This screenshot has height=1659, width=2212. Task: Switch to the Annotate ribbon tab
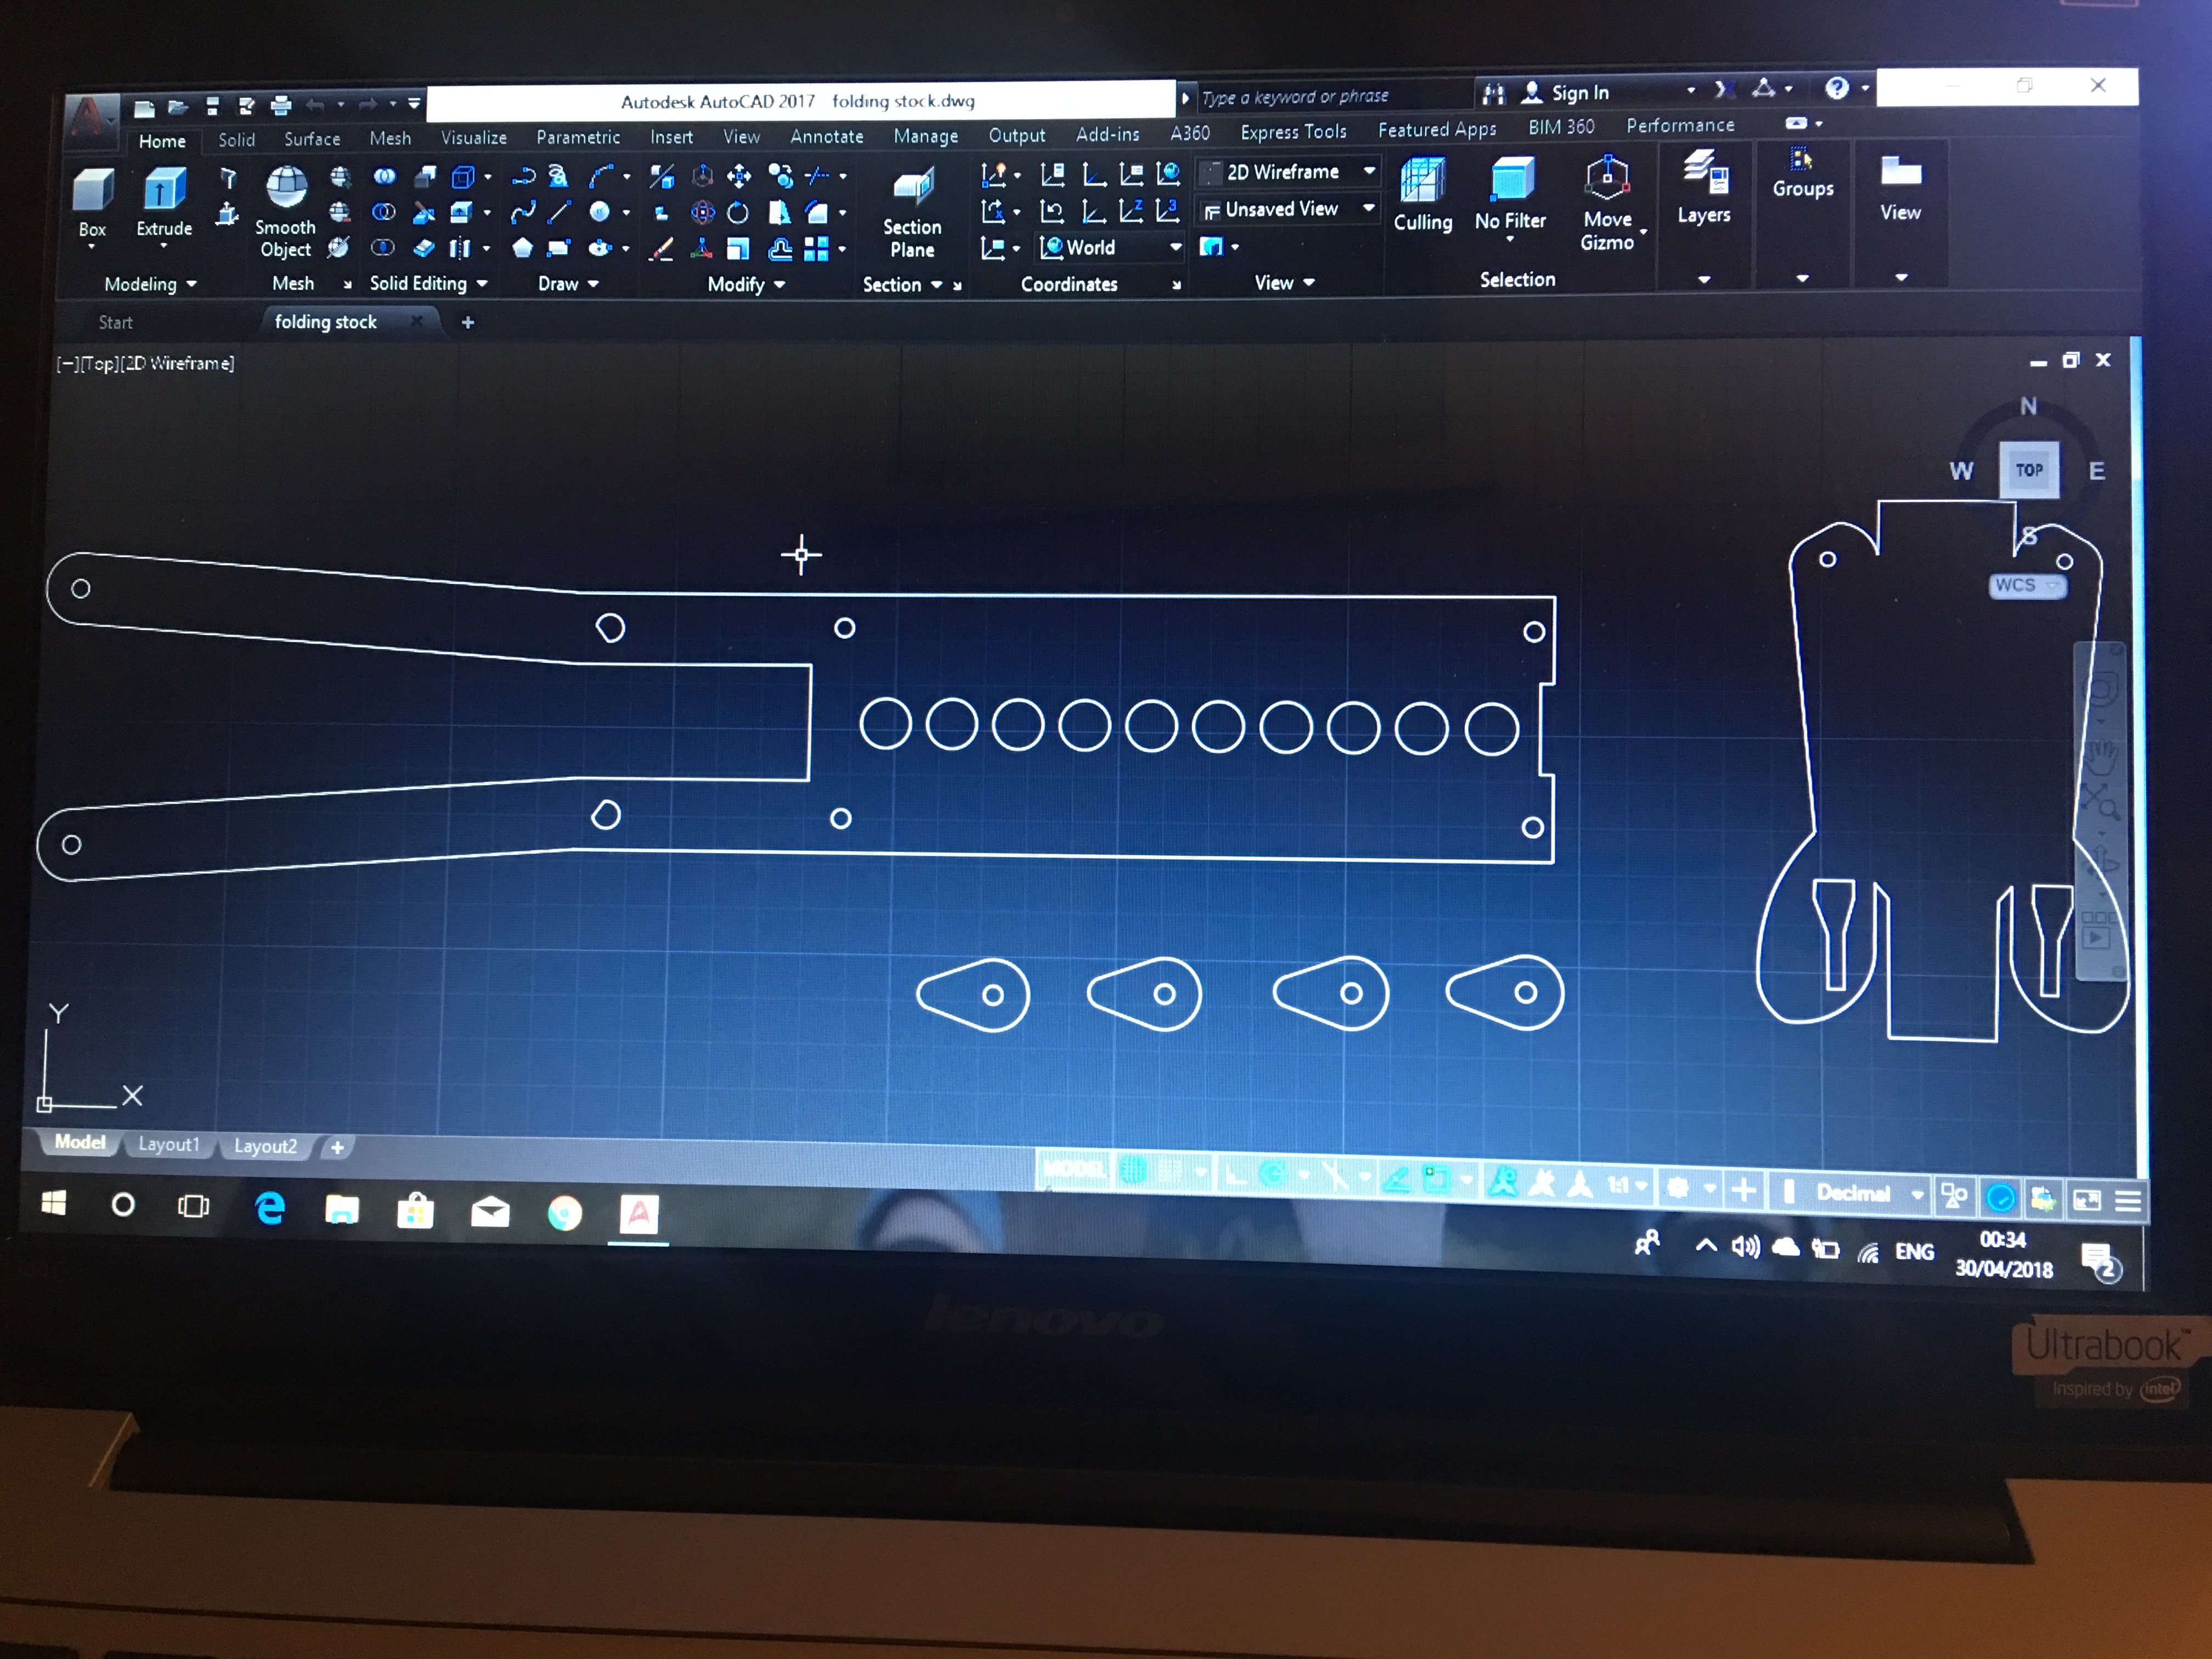[826, 136]
